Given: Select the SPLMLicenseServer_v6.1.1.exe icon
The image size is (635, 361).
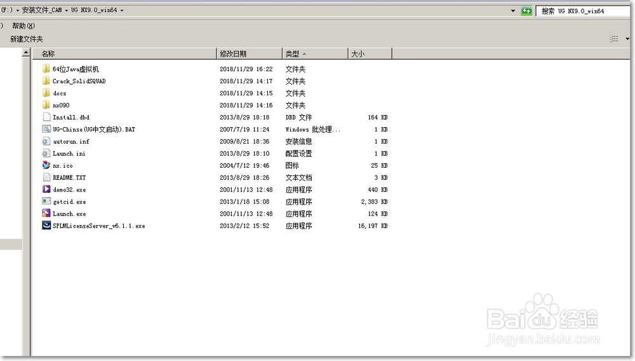Looking at the screenshot, I should [46, 226].
